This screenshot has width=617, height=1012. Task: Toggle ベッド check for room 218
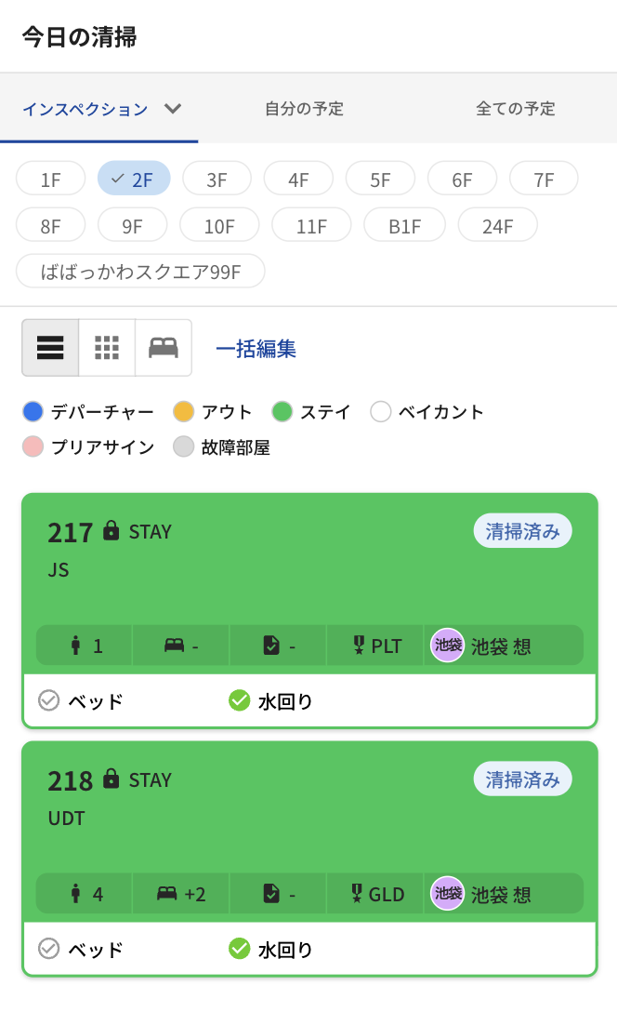point(49,949)
